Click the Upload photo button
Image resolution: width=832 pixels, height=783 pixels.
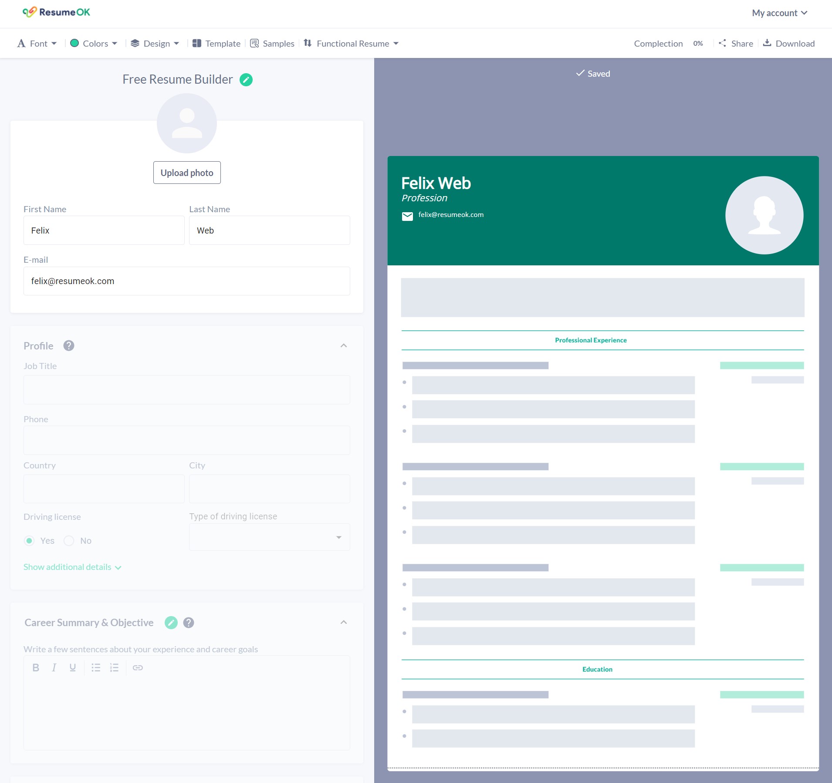(187, 173)
